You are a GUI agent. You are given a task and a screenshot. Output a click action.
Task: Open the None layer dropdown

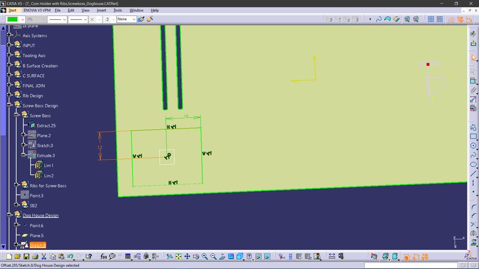[134, 19]
